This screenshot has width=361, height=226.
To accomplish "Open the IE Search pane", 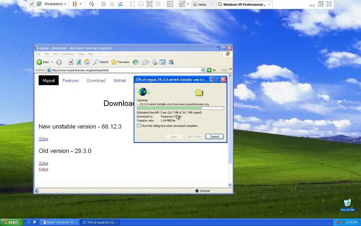I will [x=101, y=62].
